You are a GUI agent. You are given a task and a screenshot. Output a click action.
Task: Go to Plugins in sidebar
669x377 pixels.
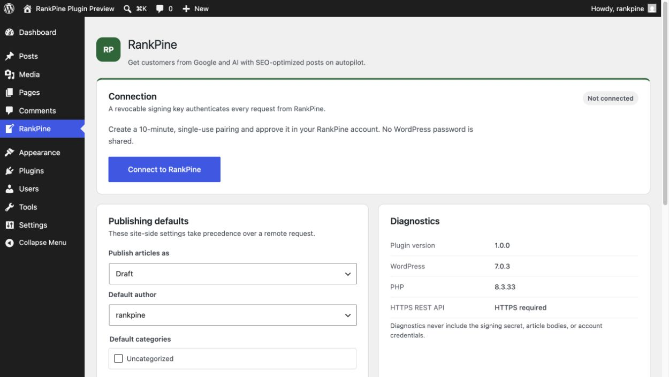click(32, 171)
